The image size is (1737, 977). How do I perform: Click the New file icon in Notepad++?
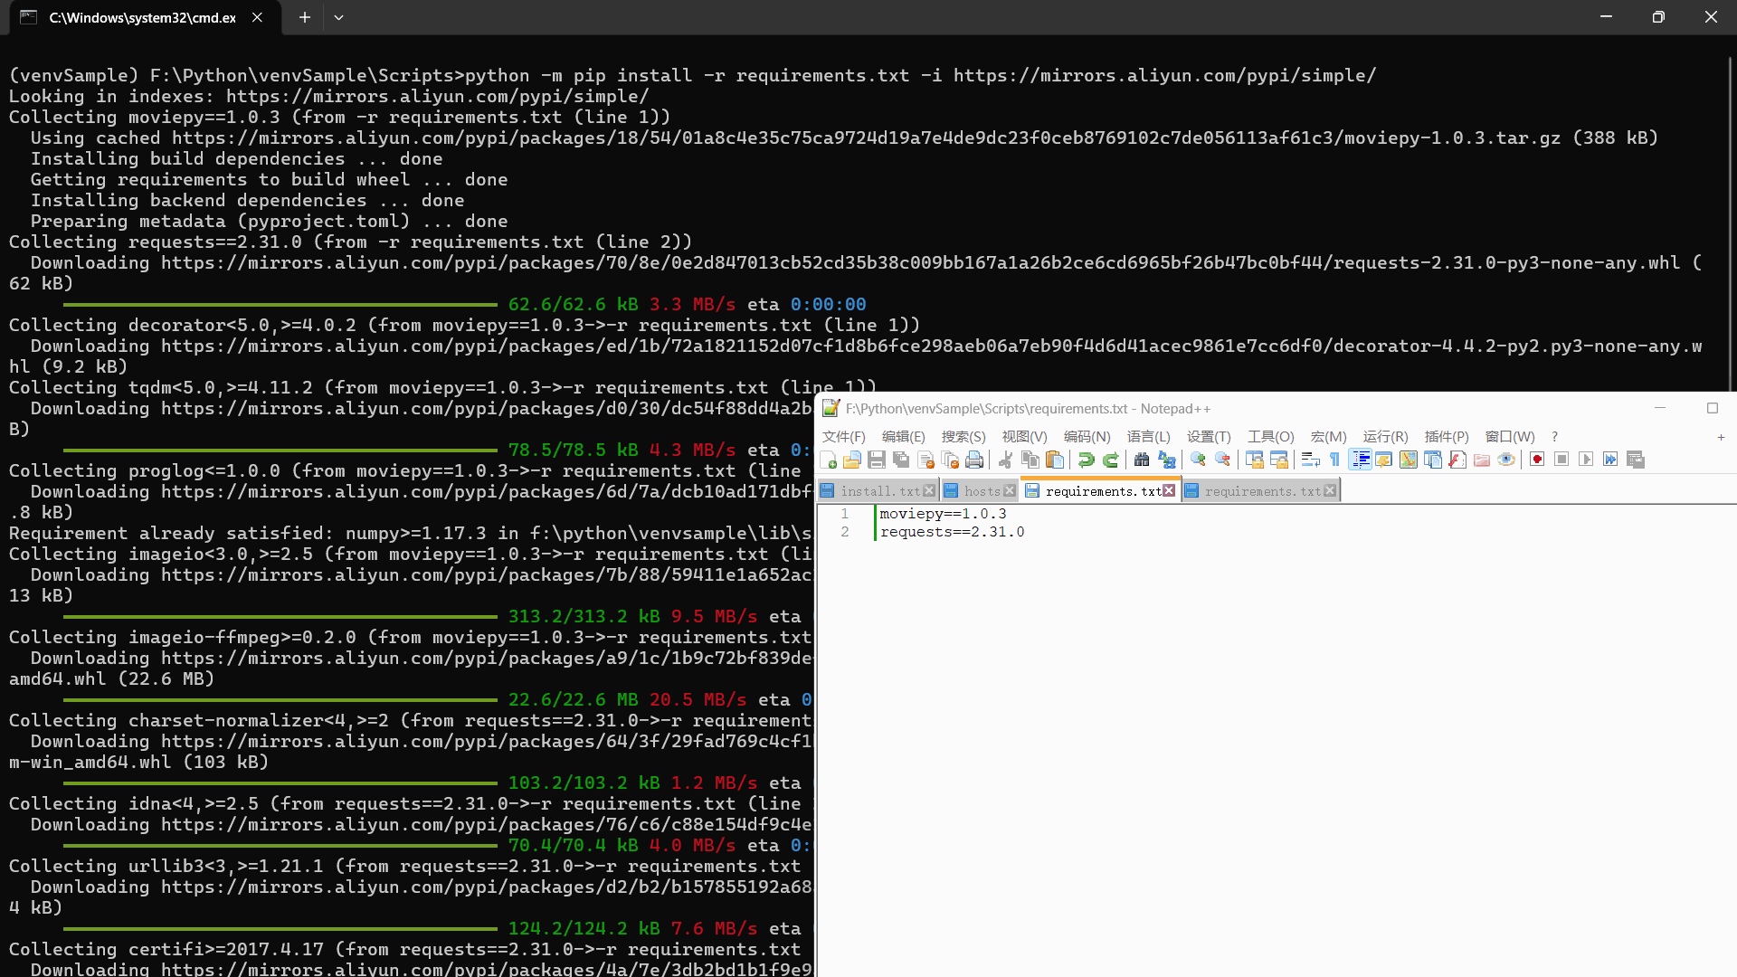tap(828, 460)
